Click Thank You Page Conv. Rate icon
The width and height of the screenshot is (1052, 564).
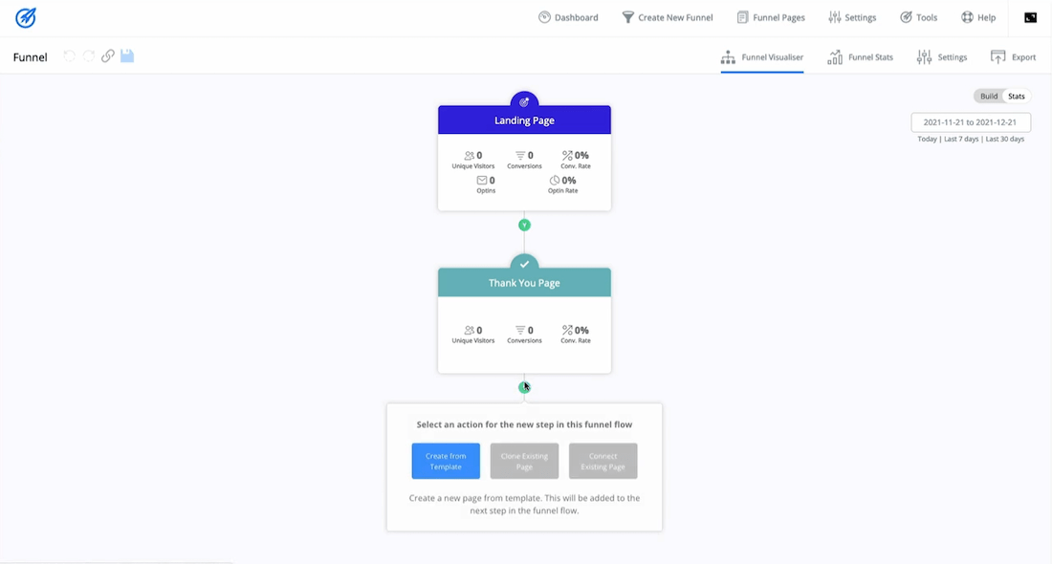[x=567, y=330]
